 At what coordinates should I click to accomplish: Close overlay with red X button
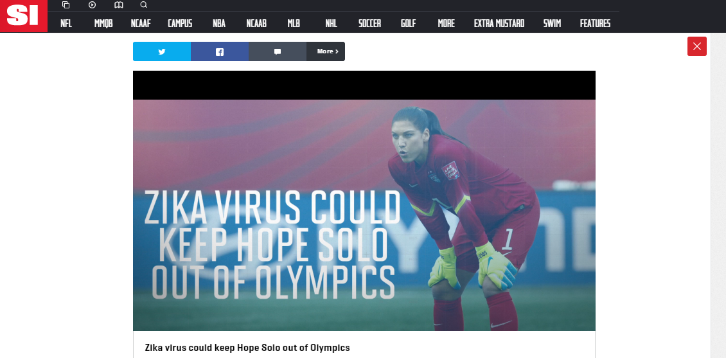(697, 46)
